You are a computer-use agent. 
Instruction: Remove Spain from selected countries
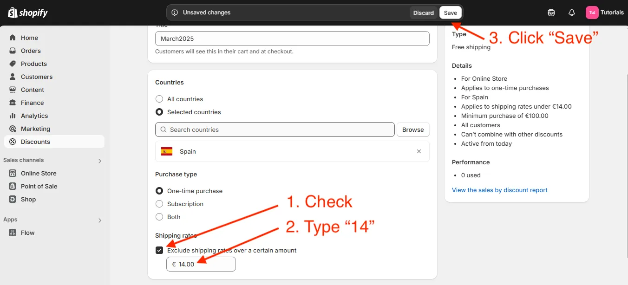419,151
